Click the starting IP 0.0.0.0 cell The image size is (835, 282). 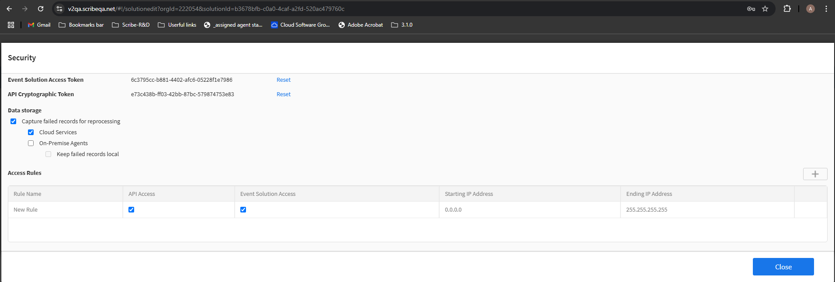coord(530,209)
